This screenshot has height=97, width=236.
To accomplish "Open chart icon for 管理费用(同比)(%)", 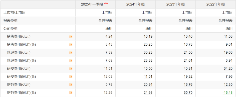I will pyautogui.click(x=71, y=60).
